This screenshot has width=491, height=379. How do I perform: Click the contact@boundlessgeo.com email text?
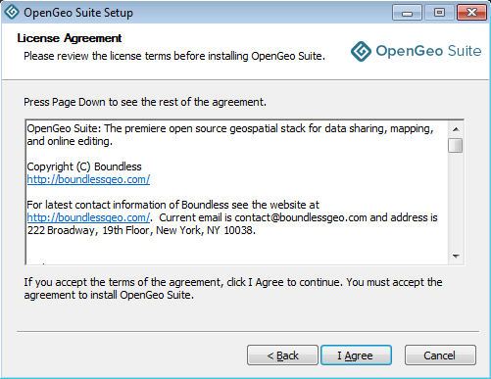(x=301, y=217)
